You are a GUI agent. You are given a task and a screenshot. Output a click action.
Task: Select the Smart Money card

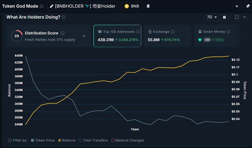click(x=217, y=36)
